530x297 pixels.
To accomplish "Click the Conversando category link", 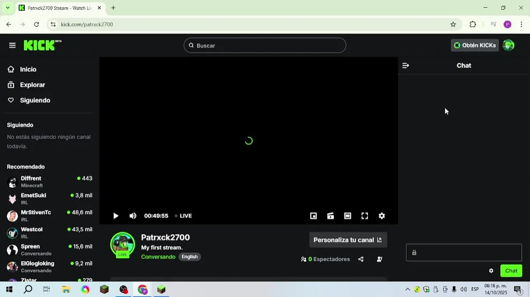I will point(158,257).
